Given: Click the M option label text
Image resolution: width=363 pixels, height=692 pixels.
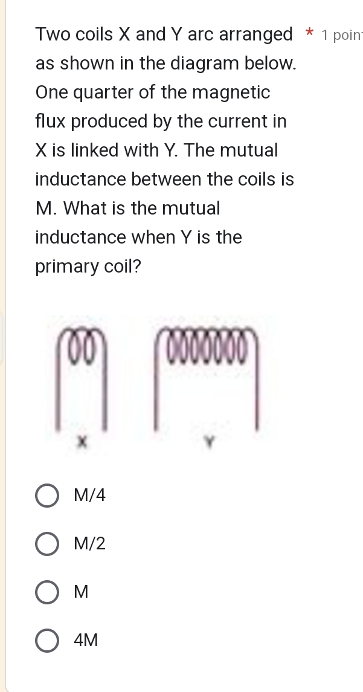Looking at the screenshot, I should (79, 592).
